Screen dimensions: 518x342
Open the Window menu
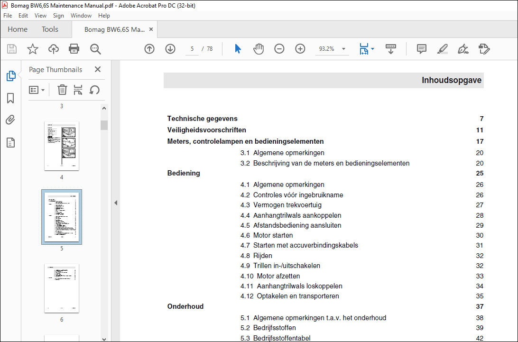click(81, 16)
